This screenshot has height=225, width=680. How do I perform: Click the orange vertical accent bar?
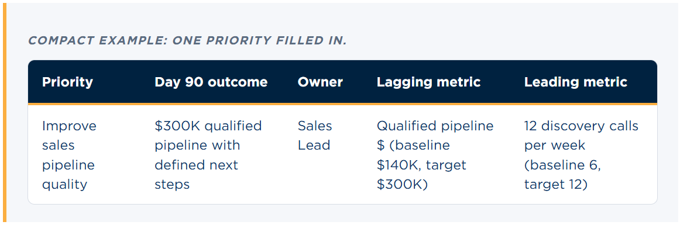[x=4, y=113]
